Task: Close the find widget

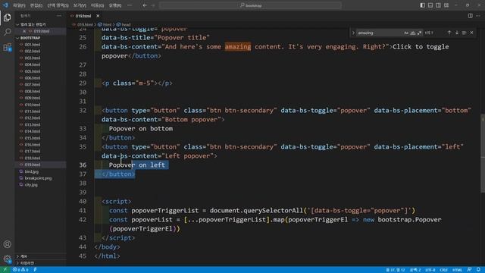Action: 471,33
